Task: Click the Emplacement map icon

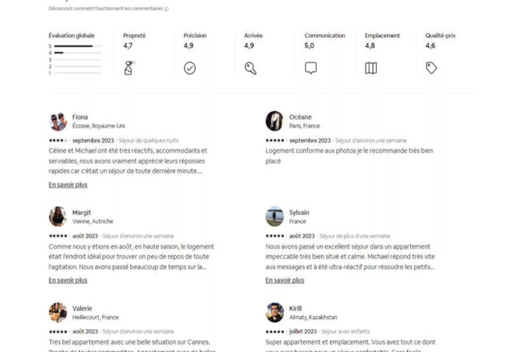Action: click(371, 68)
